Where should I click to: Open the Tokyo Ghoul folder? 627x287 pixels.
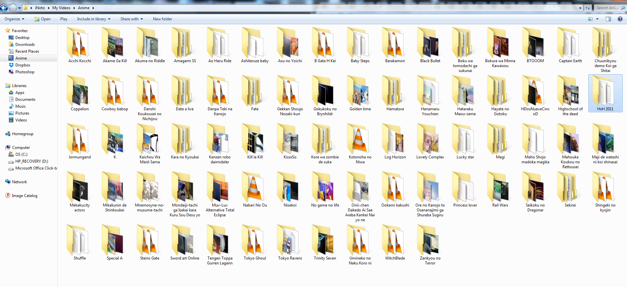255,242
